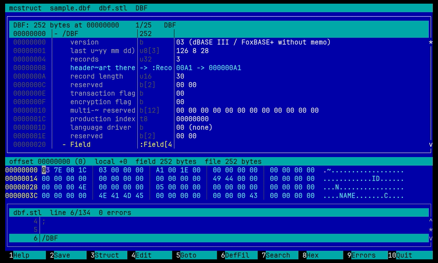Click the DBF: 252 bytes at 00000000 header
Viewport: 438px width, 263px height.
pos(66,25)
